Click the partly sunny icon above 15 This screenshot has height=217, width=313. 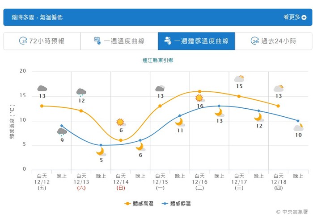(x=239, y=79)
